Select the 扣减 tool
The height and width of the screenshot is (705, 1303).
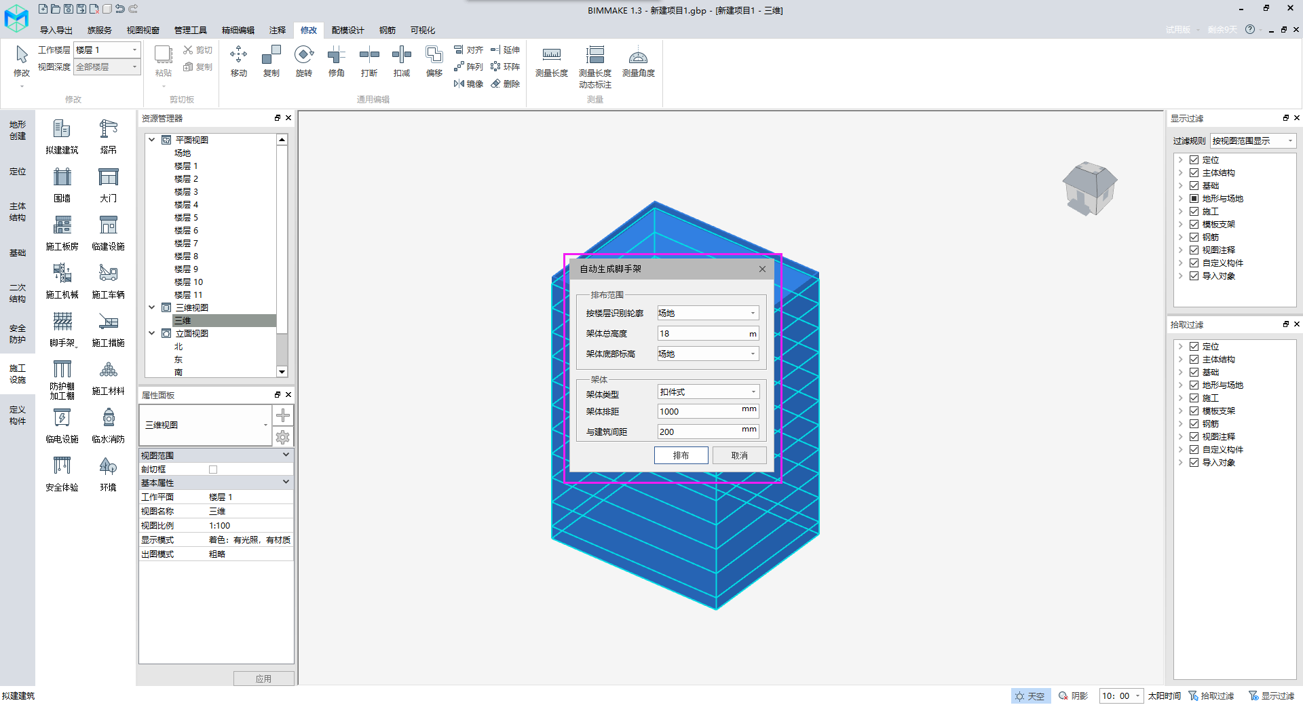pos(401,61)
